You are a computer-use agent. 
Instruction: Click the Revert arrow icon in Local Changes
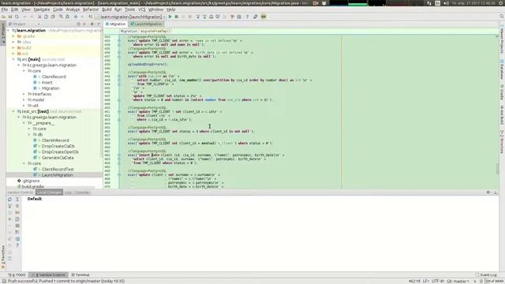[x=9, y=212]
